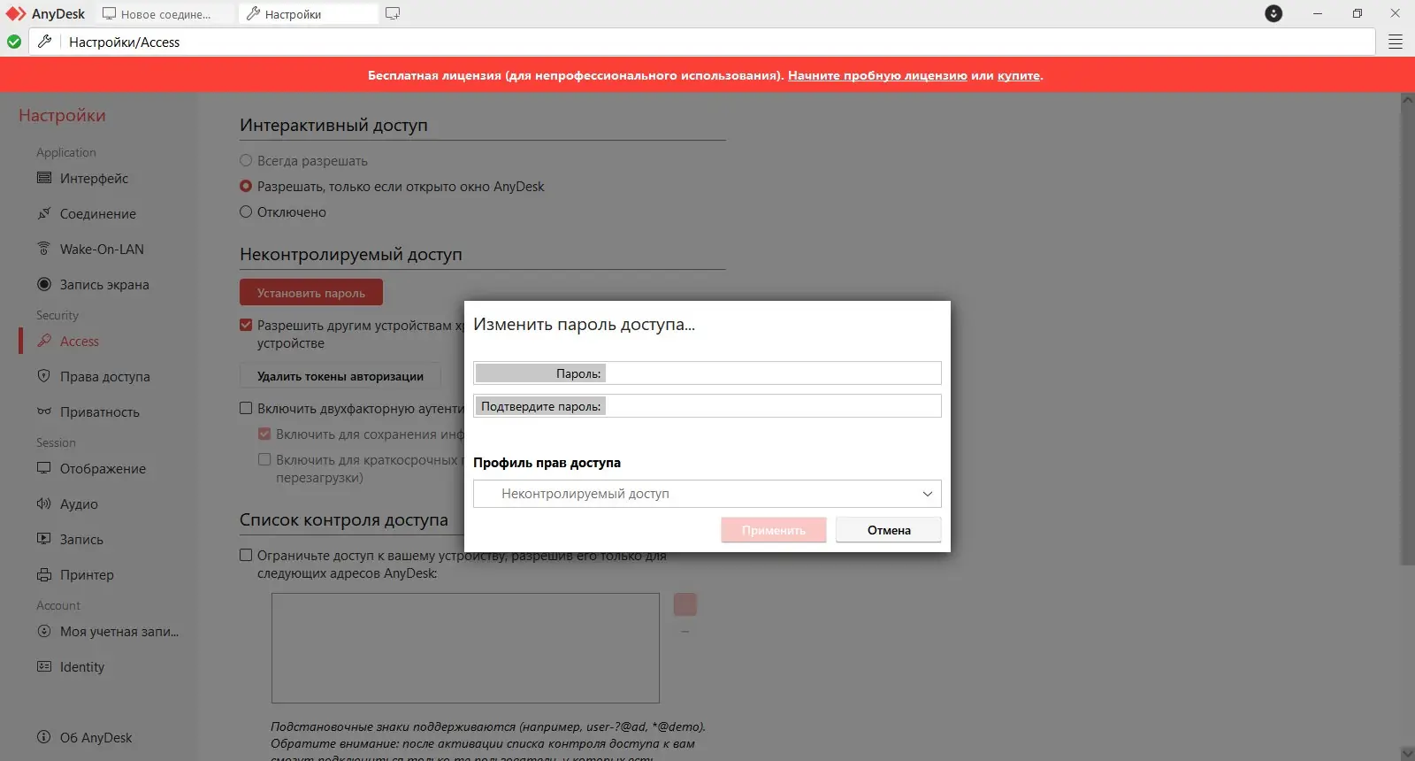Follow the 'Начните пробную лицензию' link
Screen dimensions: 1415x761
(877, 75)
